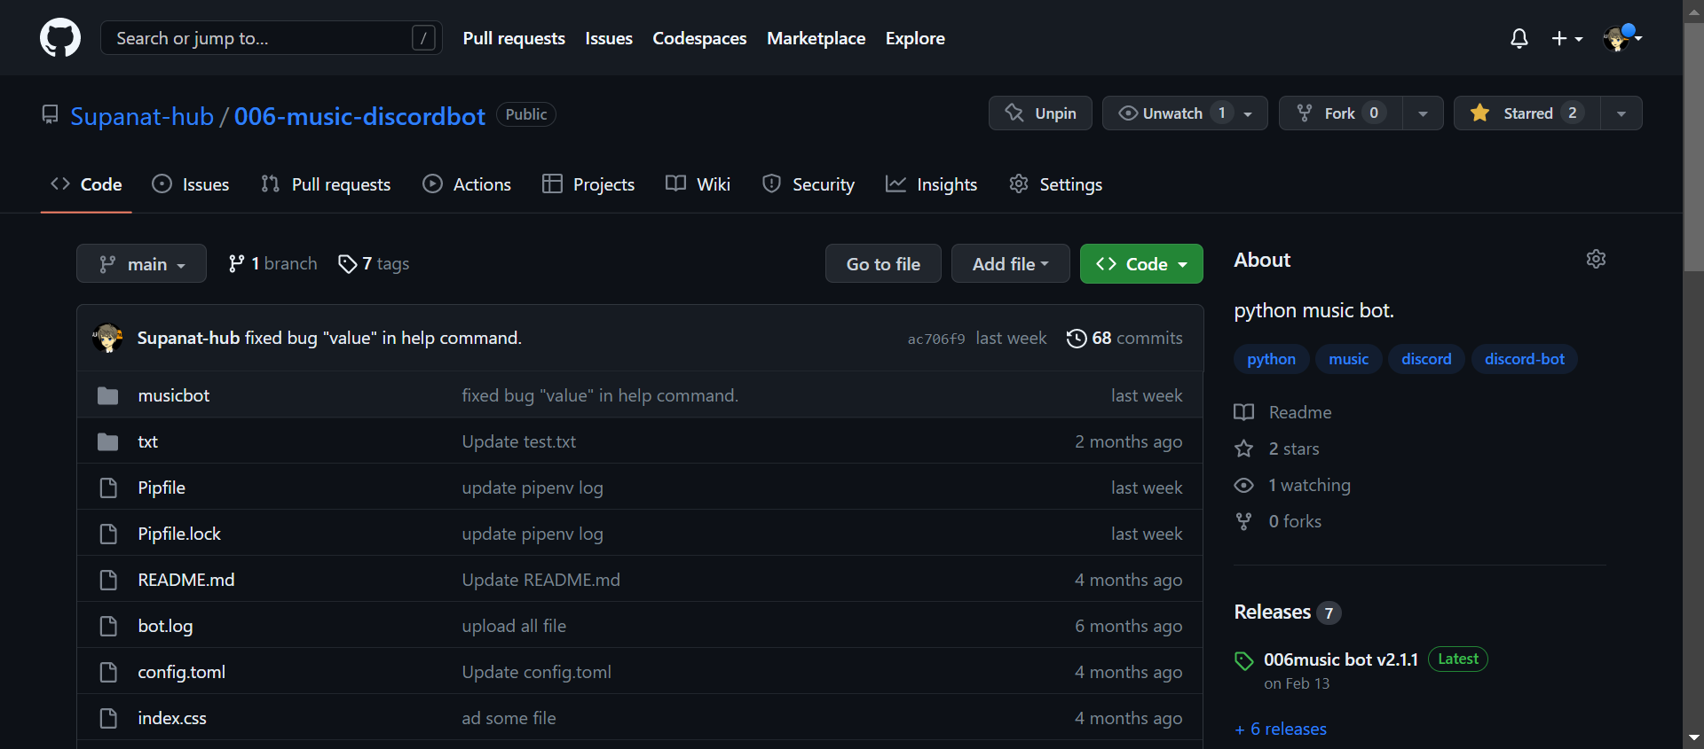Open the Supanat-hub owner link
This screenshot has width=1704, height=749.
142,116
